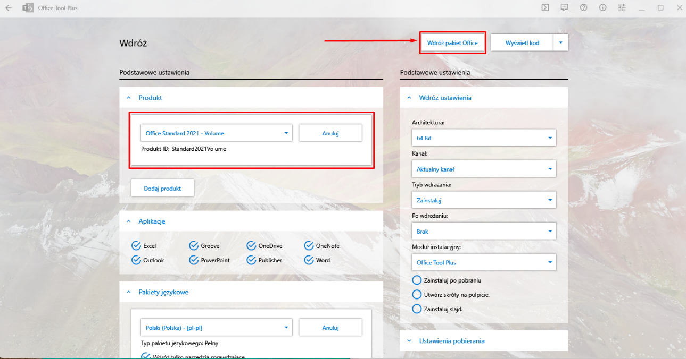
Task: Open the feedback chat bubble icon
Action: pos(564,7)
